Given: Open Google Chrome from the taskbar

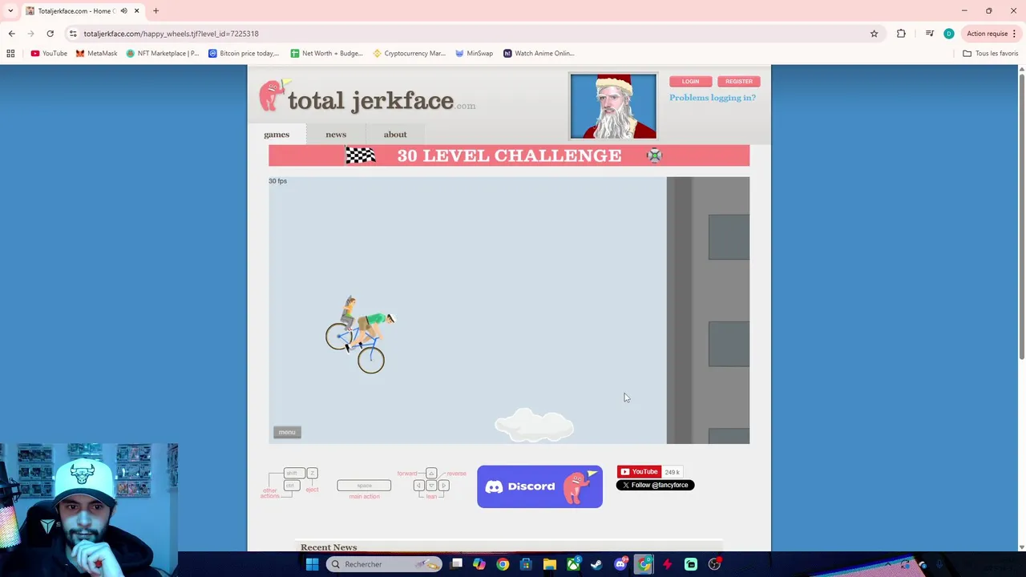Looking at the screenshot, I should pos(503,564).
